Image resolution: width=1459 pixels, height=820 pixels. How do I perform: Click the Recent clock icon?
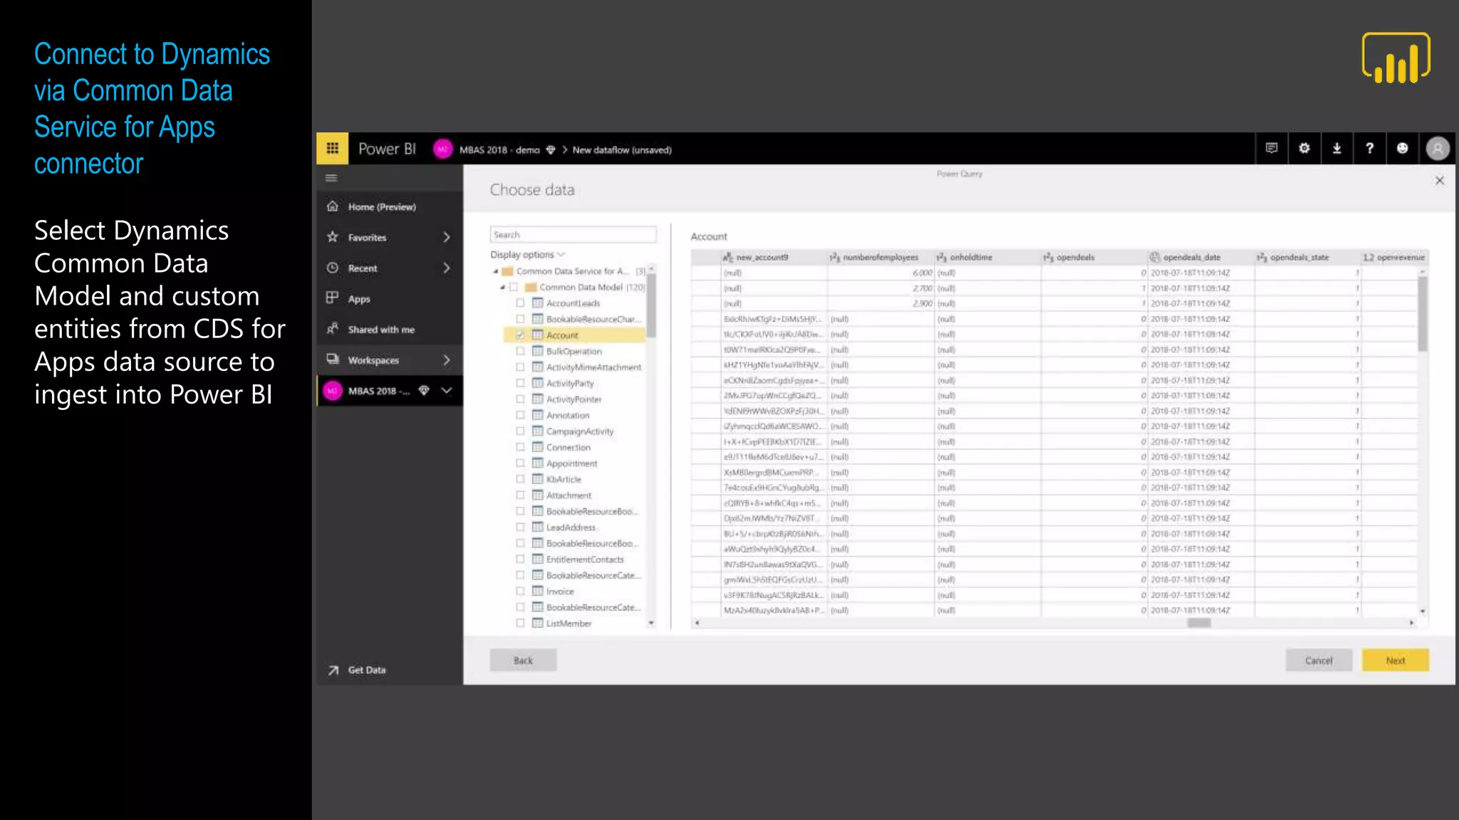332,268
